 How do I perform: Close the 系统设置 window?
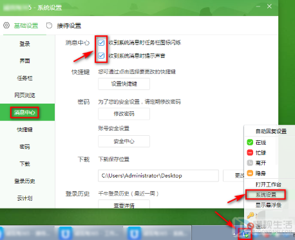coord(269,6)
